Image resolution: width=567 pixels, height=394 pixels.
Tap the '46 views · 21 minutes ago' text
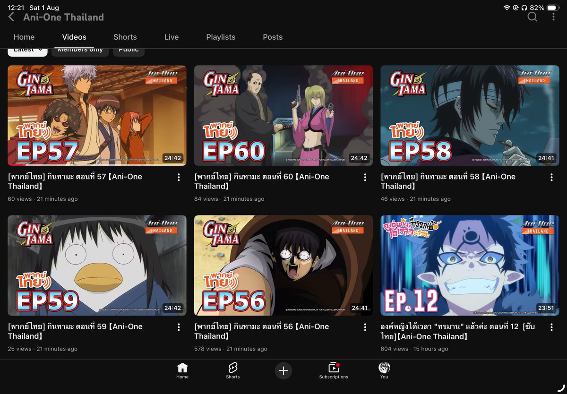pos(416,199)
